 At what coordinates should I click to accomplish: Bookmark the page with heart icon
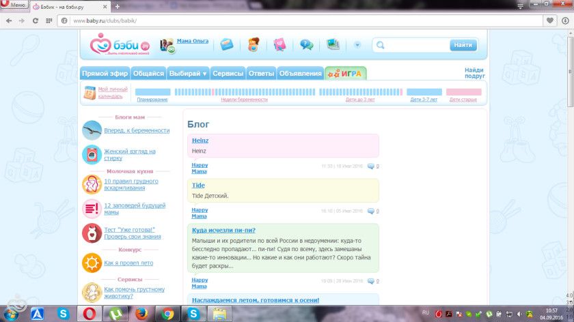(550, 21)
